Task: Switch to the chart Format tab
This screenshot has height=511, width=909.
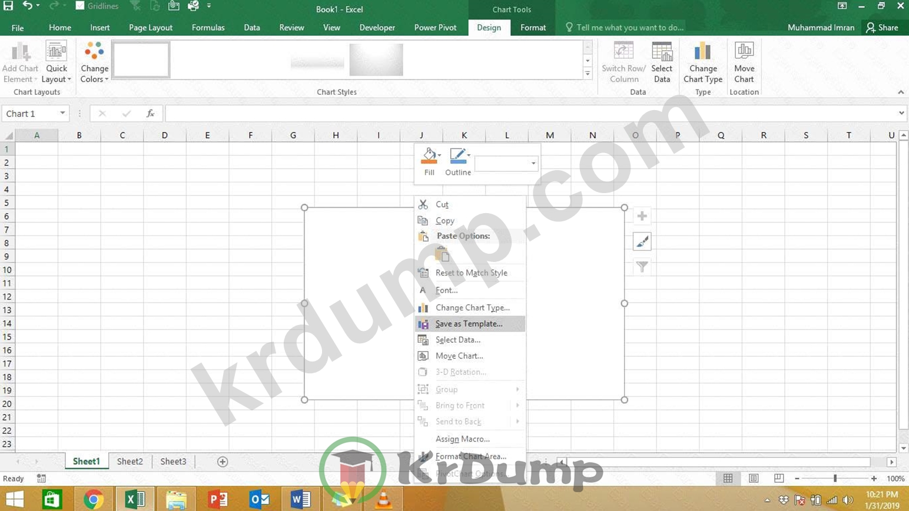Action: click(533, 28)
